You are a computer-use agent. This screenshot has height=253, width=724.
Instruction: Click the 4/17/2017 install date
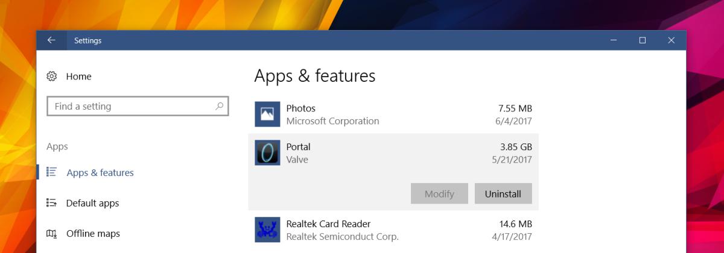point(512,237)
